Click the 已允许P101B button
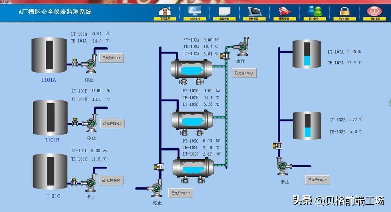 tap(112, 123)
